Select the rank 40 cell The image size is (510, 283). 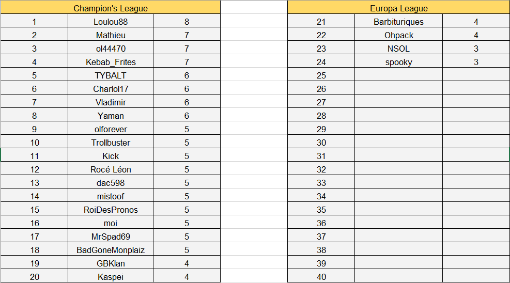[321, 277]
